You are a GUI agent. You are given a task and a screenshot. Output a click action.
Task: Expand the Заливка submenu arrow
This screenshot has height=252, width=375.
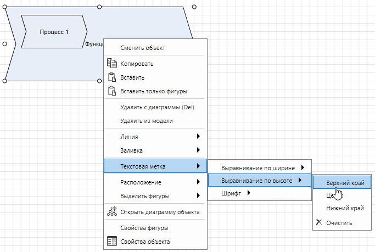click(x=198, y=150)
